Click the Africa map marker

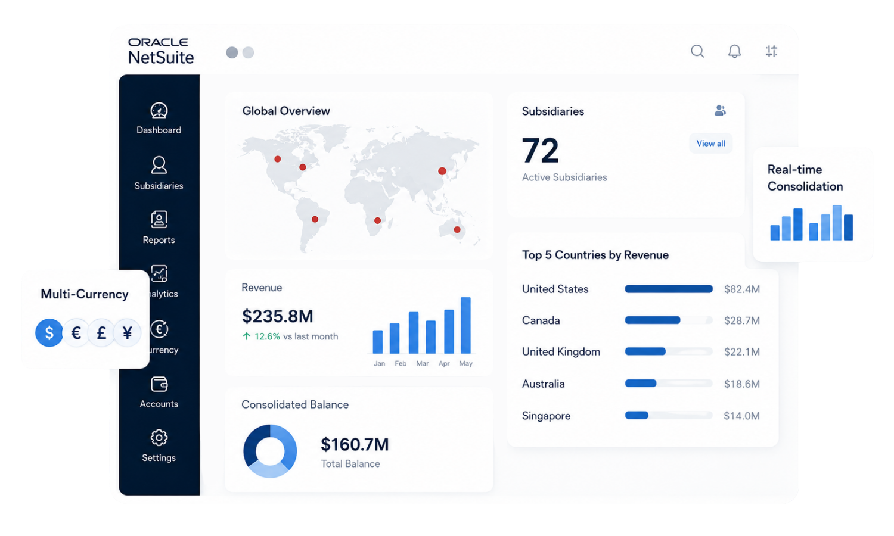pos(377,220)
